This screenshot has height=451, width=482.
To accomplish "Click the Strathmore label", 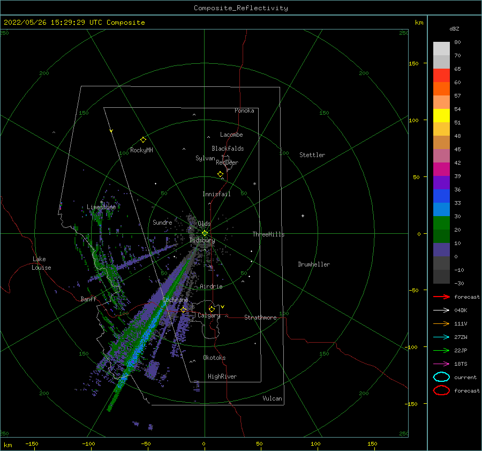I will tap(260, 317).
